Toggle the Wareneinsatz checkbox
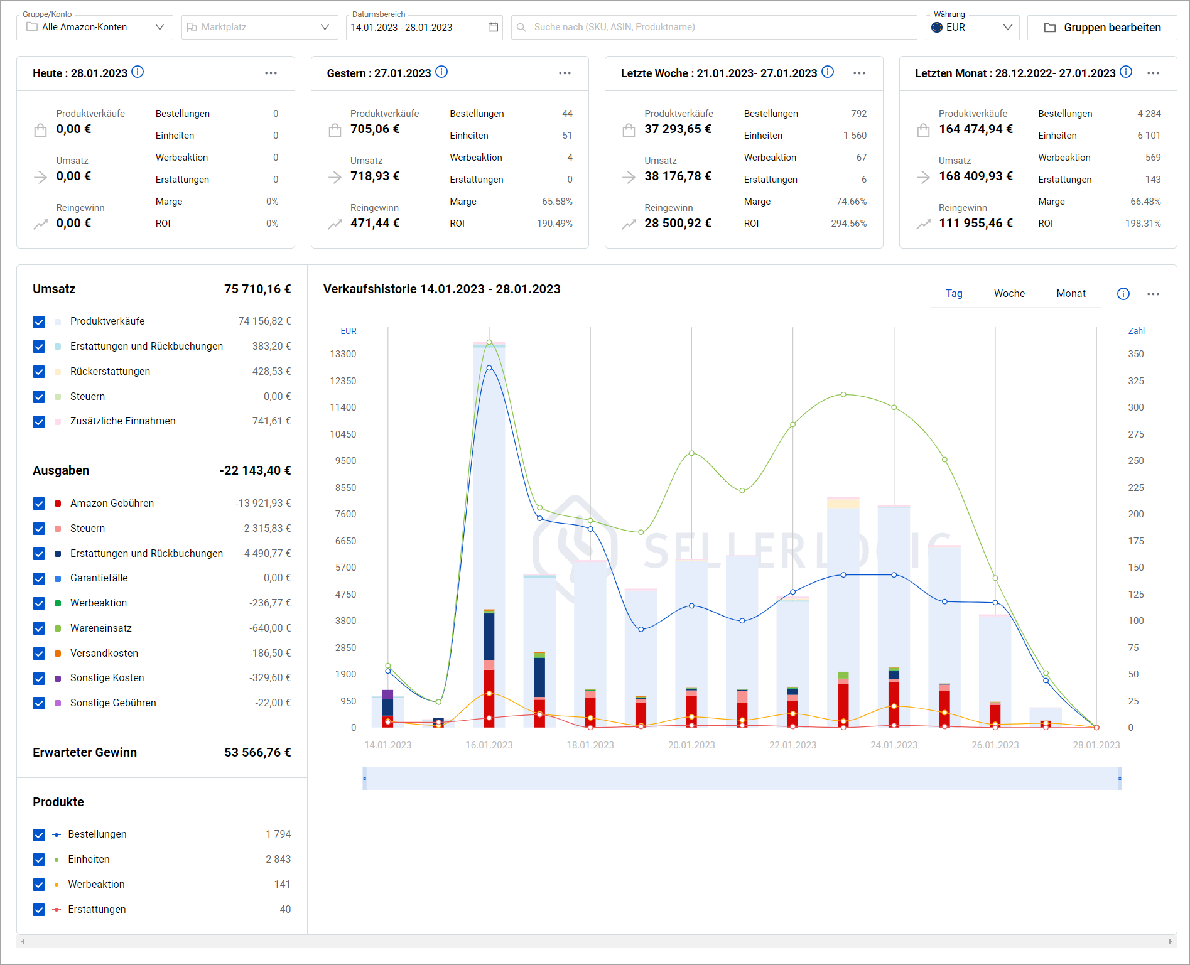Viewport: 1190px width, 965px height. tap(39, 628)
